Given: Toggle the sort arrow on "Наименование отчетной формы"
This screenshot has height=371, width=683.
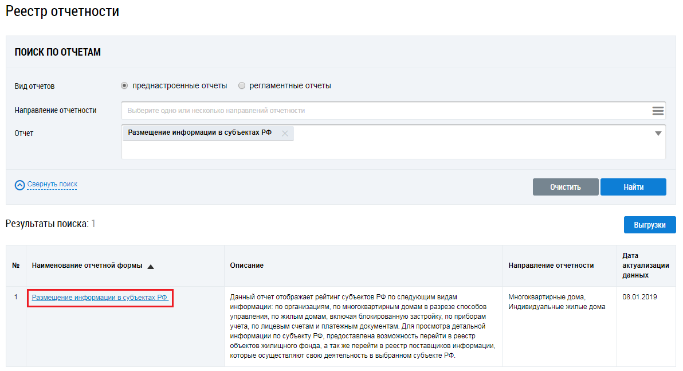Looking at the screenshot, I should click(x=151, y=266).
